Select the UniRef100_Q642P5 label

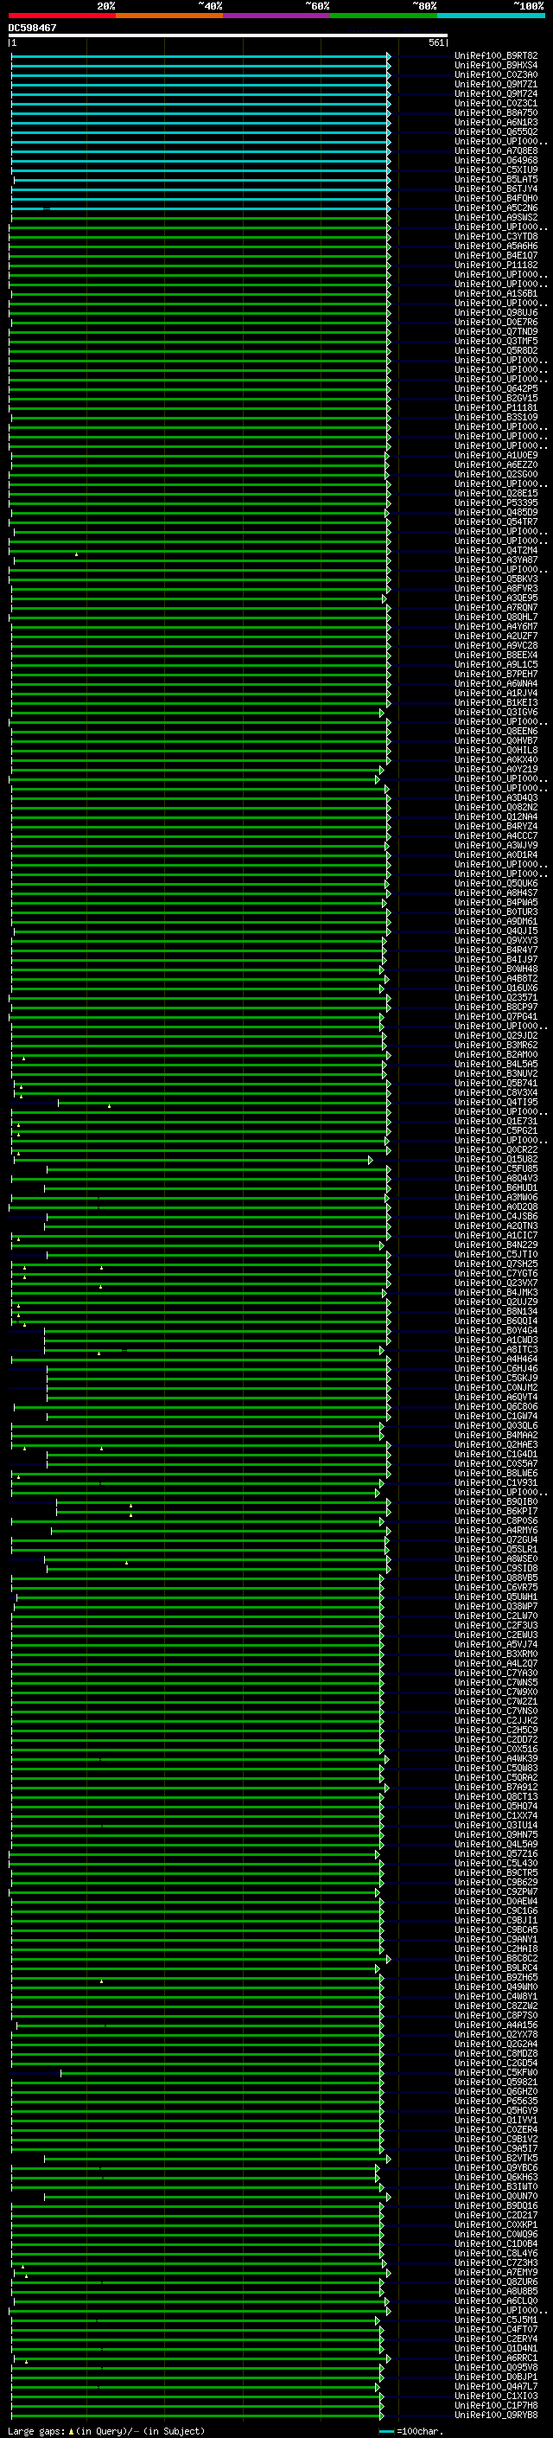pos(496,389)
